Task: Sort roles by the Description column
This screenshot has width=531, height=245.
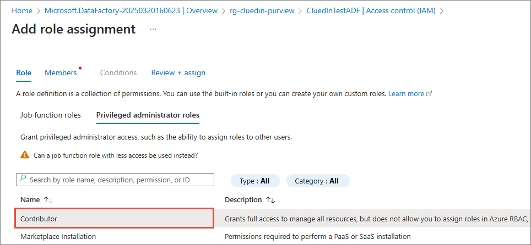Action: (x=250, y=200)
